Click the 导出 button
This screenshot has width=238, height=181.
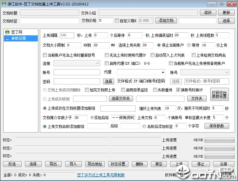click(x=54, y=164)
